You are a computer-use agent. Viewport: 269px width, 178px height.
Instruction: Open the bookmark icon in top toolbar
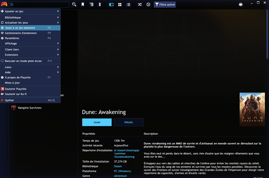click(83, 4)
